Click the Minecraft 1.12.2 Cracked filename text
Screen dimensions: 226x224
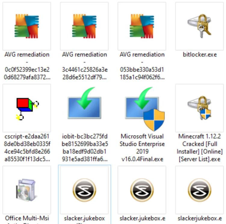click(x=200, y=148)
